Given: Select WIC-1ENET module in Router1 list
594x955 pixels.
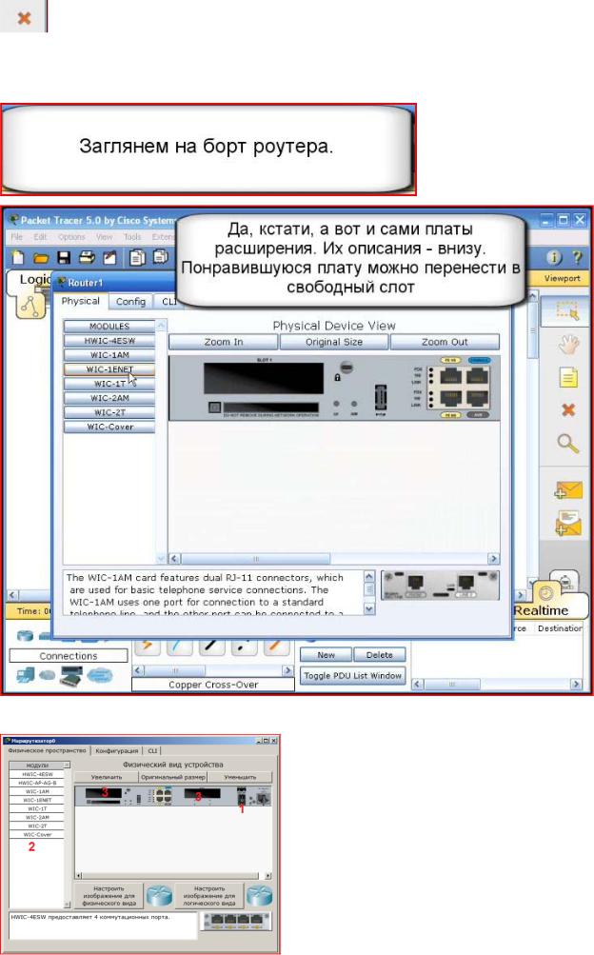Looking at the screenshot, I should click(109, 369).
